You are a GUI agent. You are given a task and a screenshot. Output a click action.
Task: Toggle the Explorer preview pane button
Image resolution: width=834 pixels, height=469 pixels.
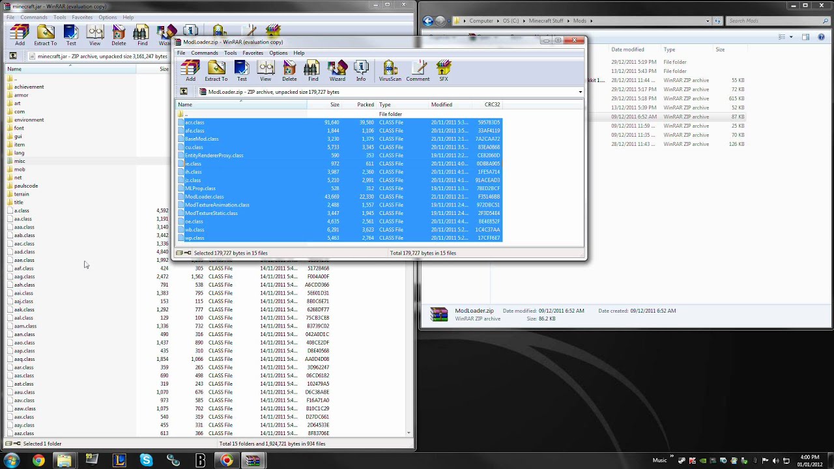pos(805,37)
